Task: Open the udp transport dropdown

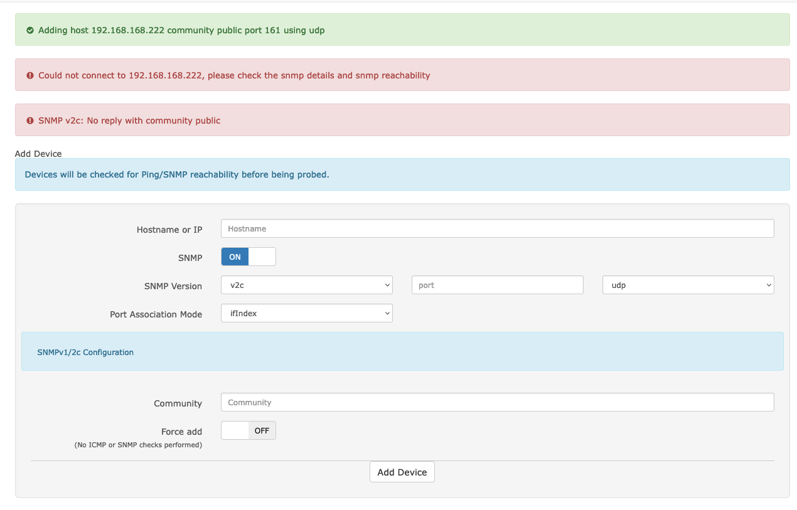Action: coord(688,284)
